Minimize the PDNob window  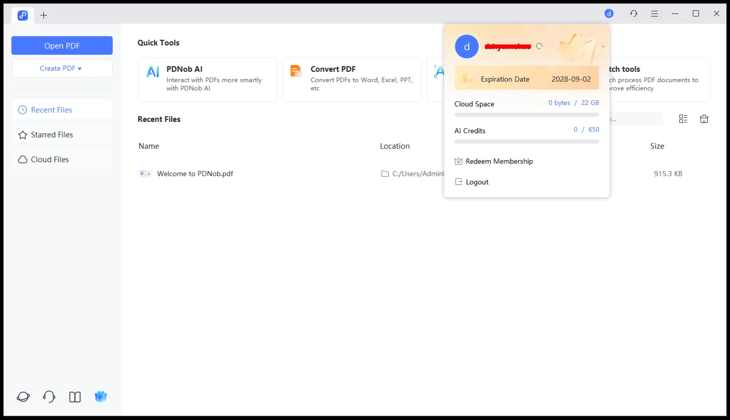(675, 14)
